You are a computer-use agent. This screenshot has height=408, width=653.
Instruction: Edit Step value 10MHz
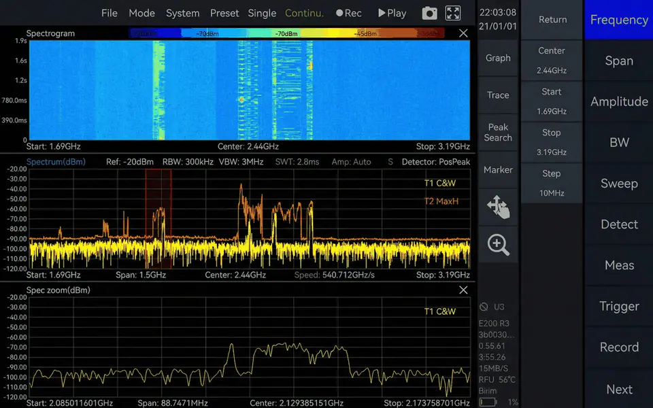[x=552, y=183]
